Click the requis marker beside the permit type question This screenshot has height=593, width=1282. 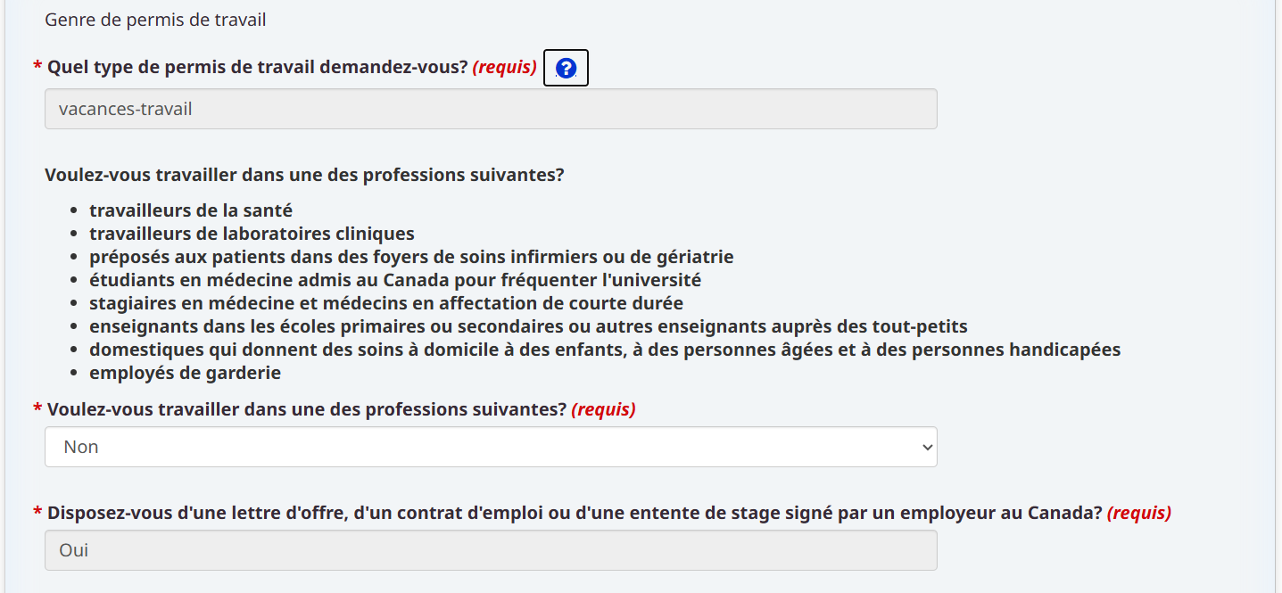pos(504,68)
